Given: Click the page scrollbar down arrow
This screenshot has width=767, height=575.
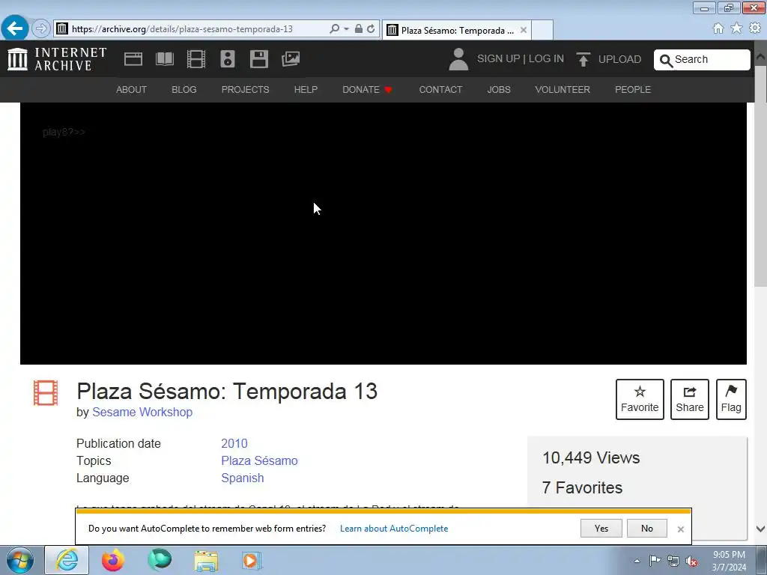Looking at the screenshot, I should (760, 529).
